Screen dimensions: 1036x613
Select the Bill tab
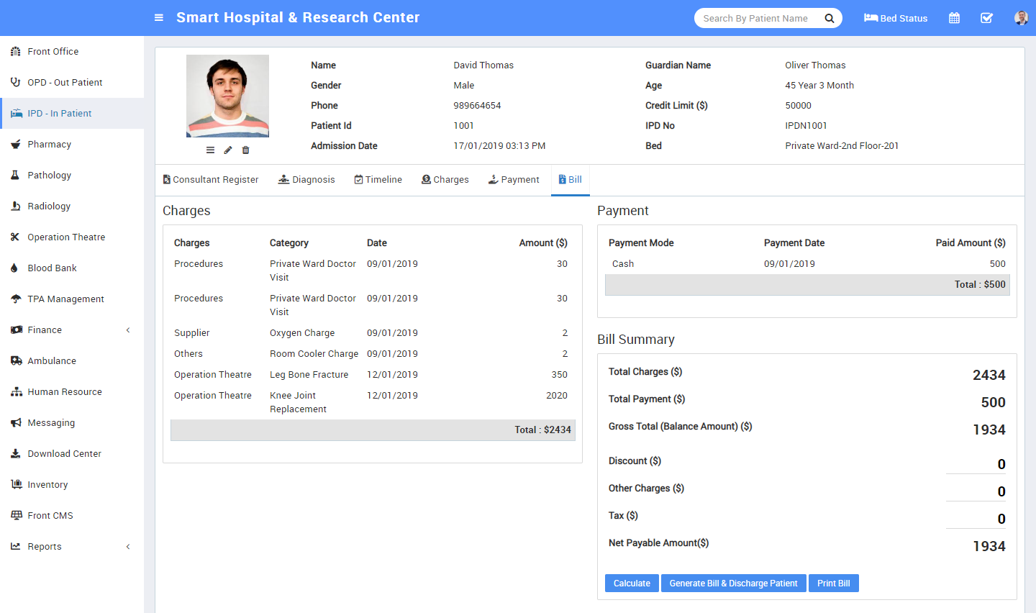coord(571,180)
